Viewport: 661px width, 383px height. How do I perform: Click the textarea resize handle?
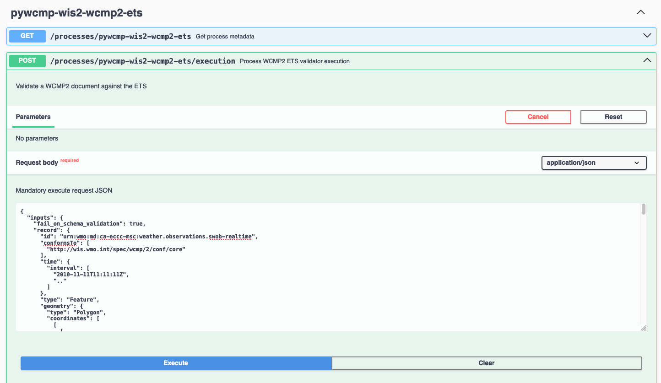[x=644, y=328]
